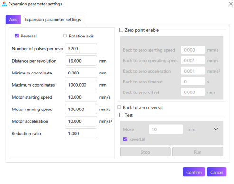Click Back to zero operating speed field
Image resolution: width=234 pixels, height=184 pixels.
(x=193, y=60)
